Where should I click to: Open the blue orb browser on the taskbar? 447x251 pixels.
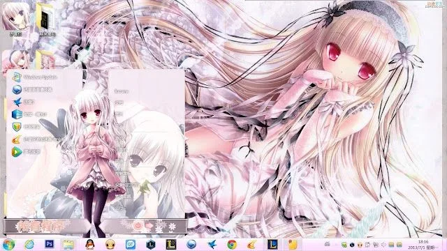(191, 245)
